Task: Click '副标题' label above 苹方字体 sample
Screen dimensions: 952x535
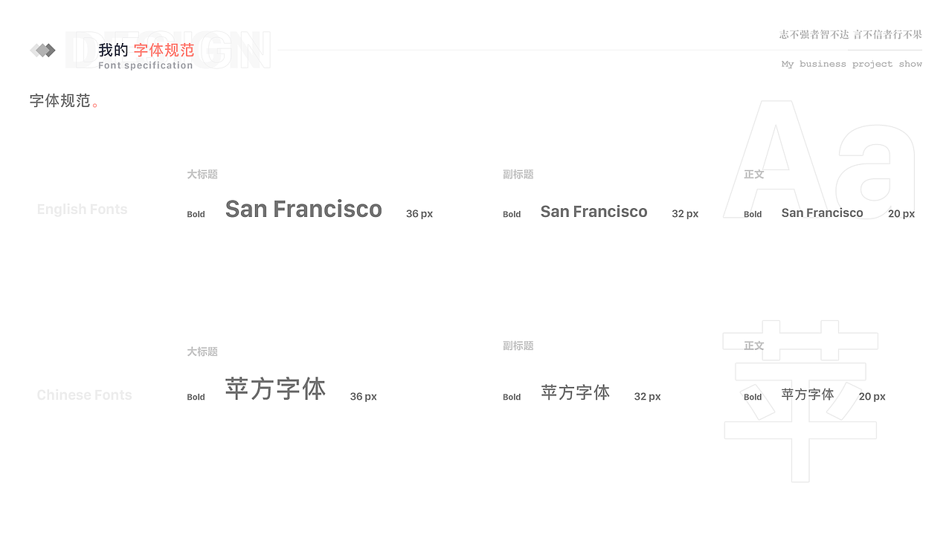Action: coord(518,346)
